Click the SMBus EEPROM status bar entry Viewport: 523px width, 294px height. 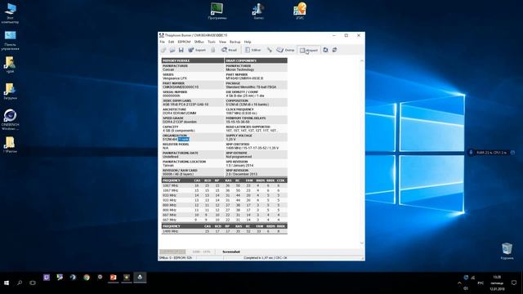coord(176,258)
